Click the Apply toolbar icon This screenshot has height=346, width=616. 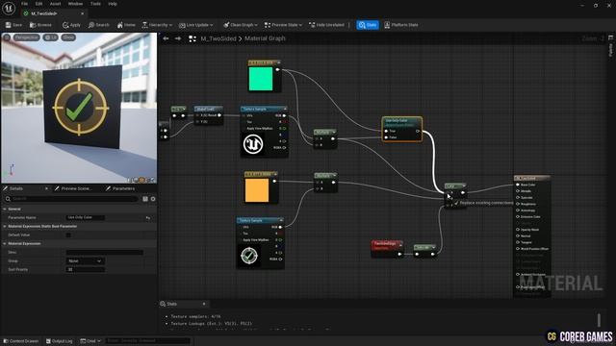pyautogui.click(x=71, y=25)
